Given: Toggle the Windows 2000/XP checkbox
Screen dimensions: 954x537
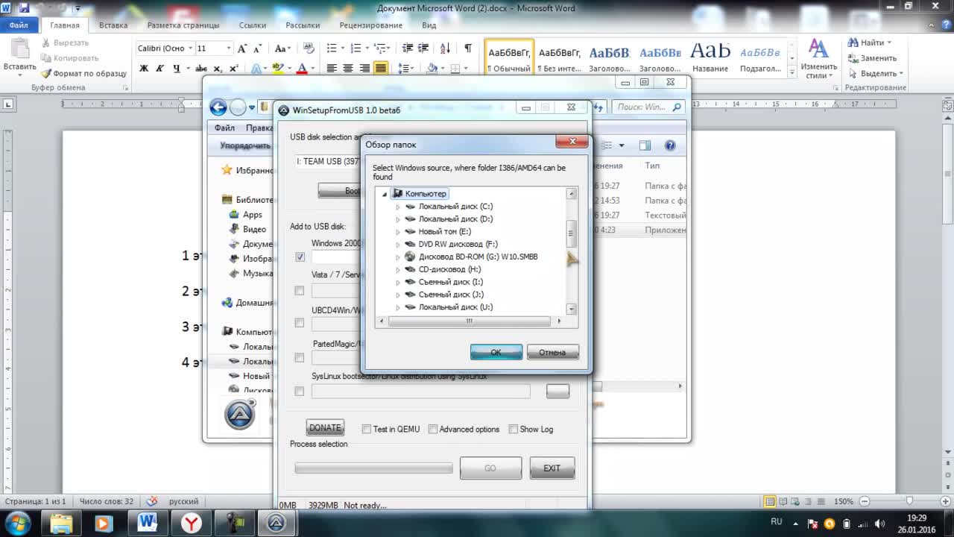Looking at the screenshot, I should (300, 257).
